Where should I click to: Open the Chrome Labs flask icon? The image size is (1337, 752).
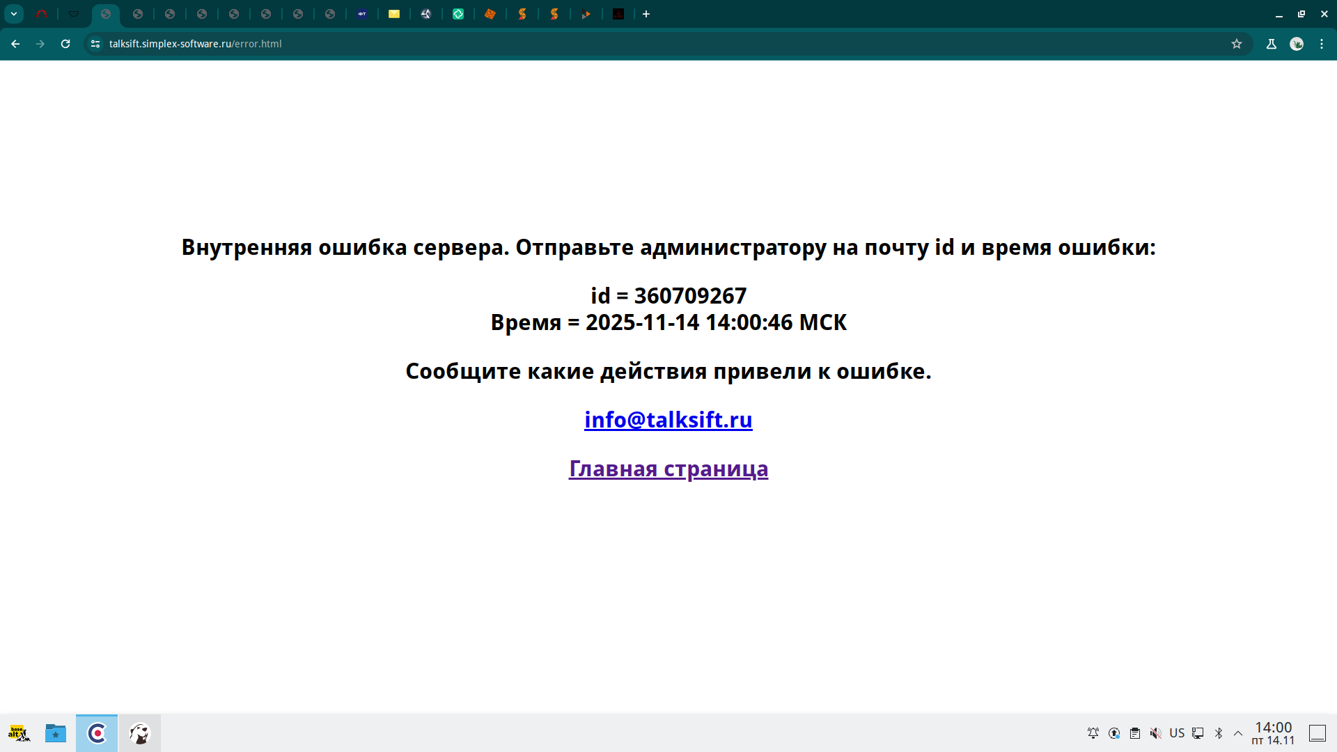[1272, 44]
